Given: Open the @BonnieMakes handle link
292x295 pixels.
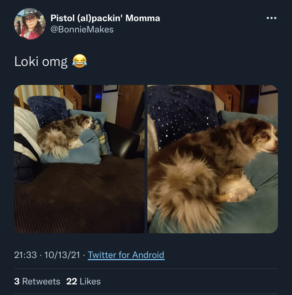Looking at the screenshot, I should [82, 29].
